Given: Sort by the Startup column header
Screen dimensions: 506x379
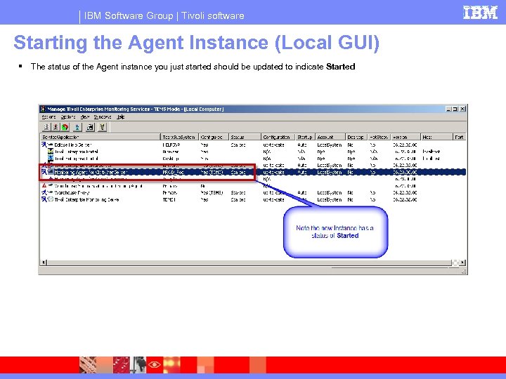Looking at the screenshot, I should coord(305,137).
